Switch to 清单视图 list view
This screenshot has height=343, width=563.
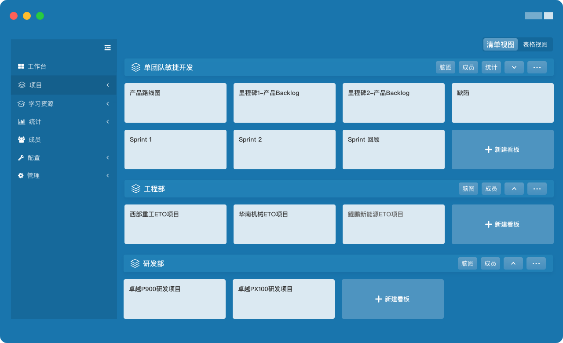coord(500,44)
